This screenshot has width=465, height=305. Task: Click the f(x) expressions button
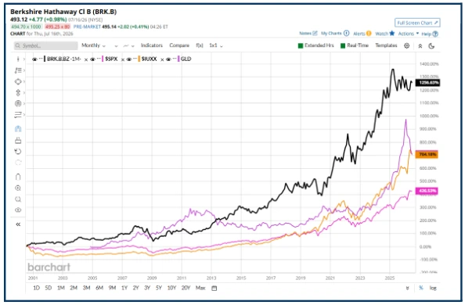(200, 45)
